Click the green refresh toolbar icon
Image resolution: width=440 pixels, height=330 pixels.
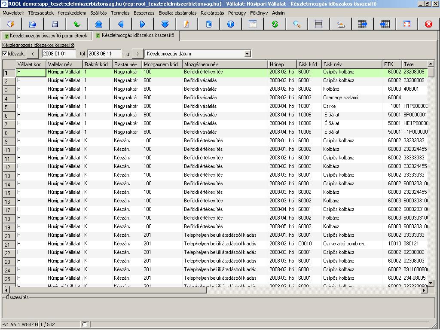click(x=275, y=24)
